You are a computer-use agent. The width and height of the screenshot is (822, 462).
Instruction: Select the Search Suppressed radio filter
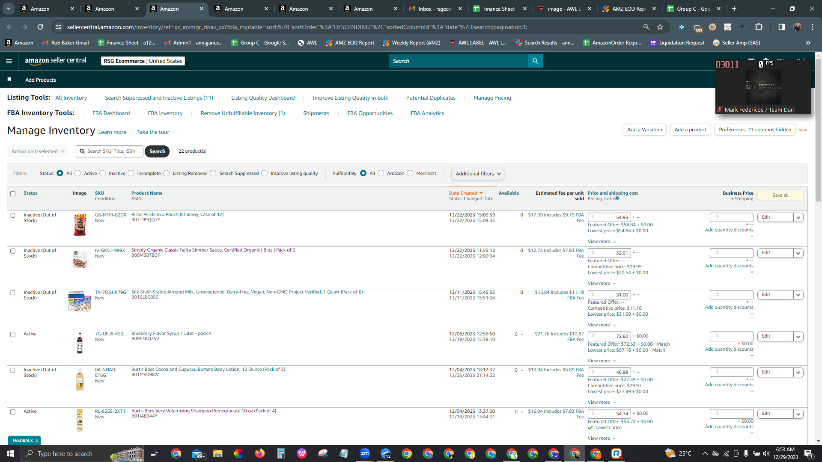pos(213,173)
